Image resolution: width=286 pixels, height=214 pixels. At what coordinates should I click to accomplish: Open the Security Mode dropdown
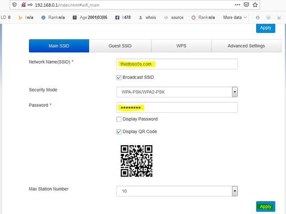click(x=177, y=92)
